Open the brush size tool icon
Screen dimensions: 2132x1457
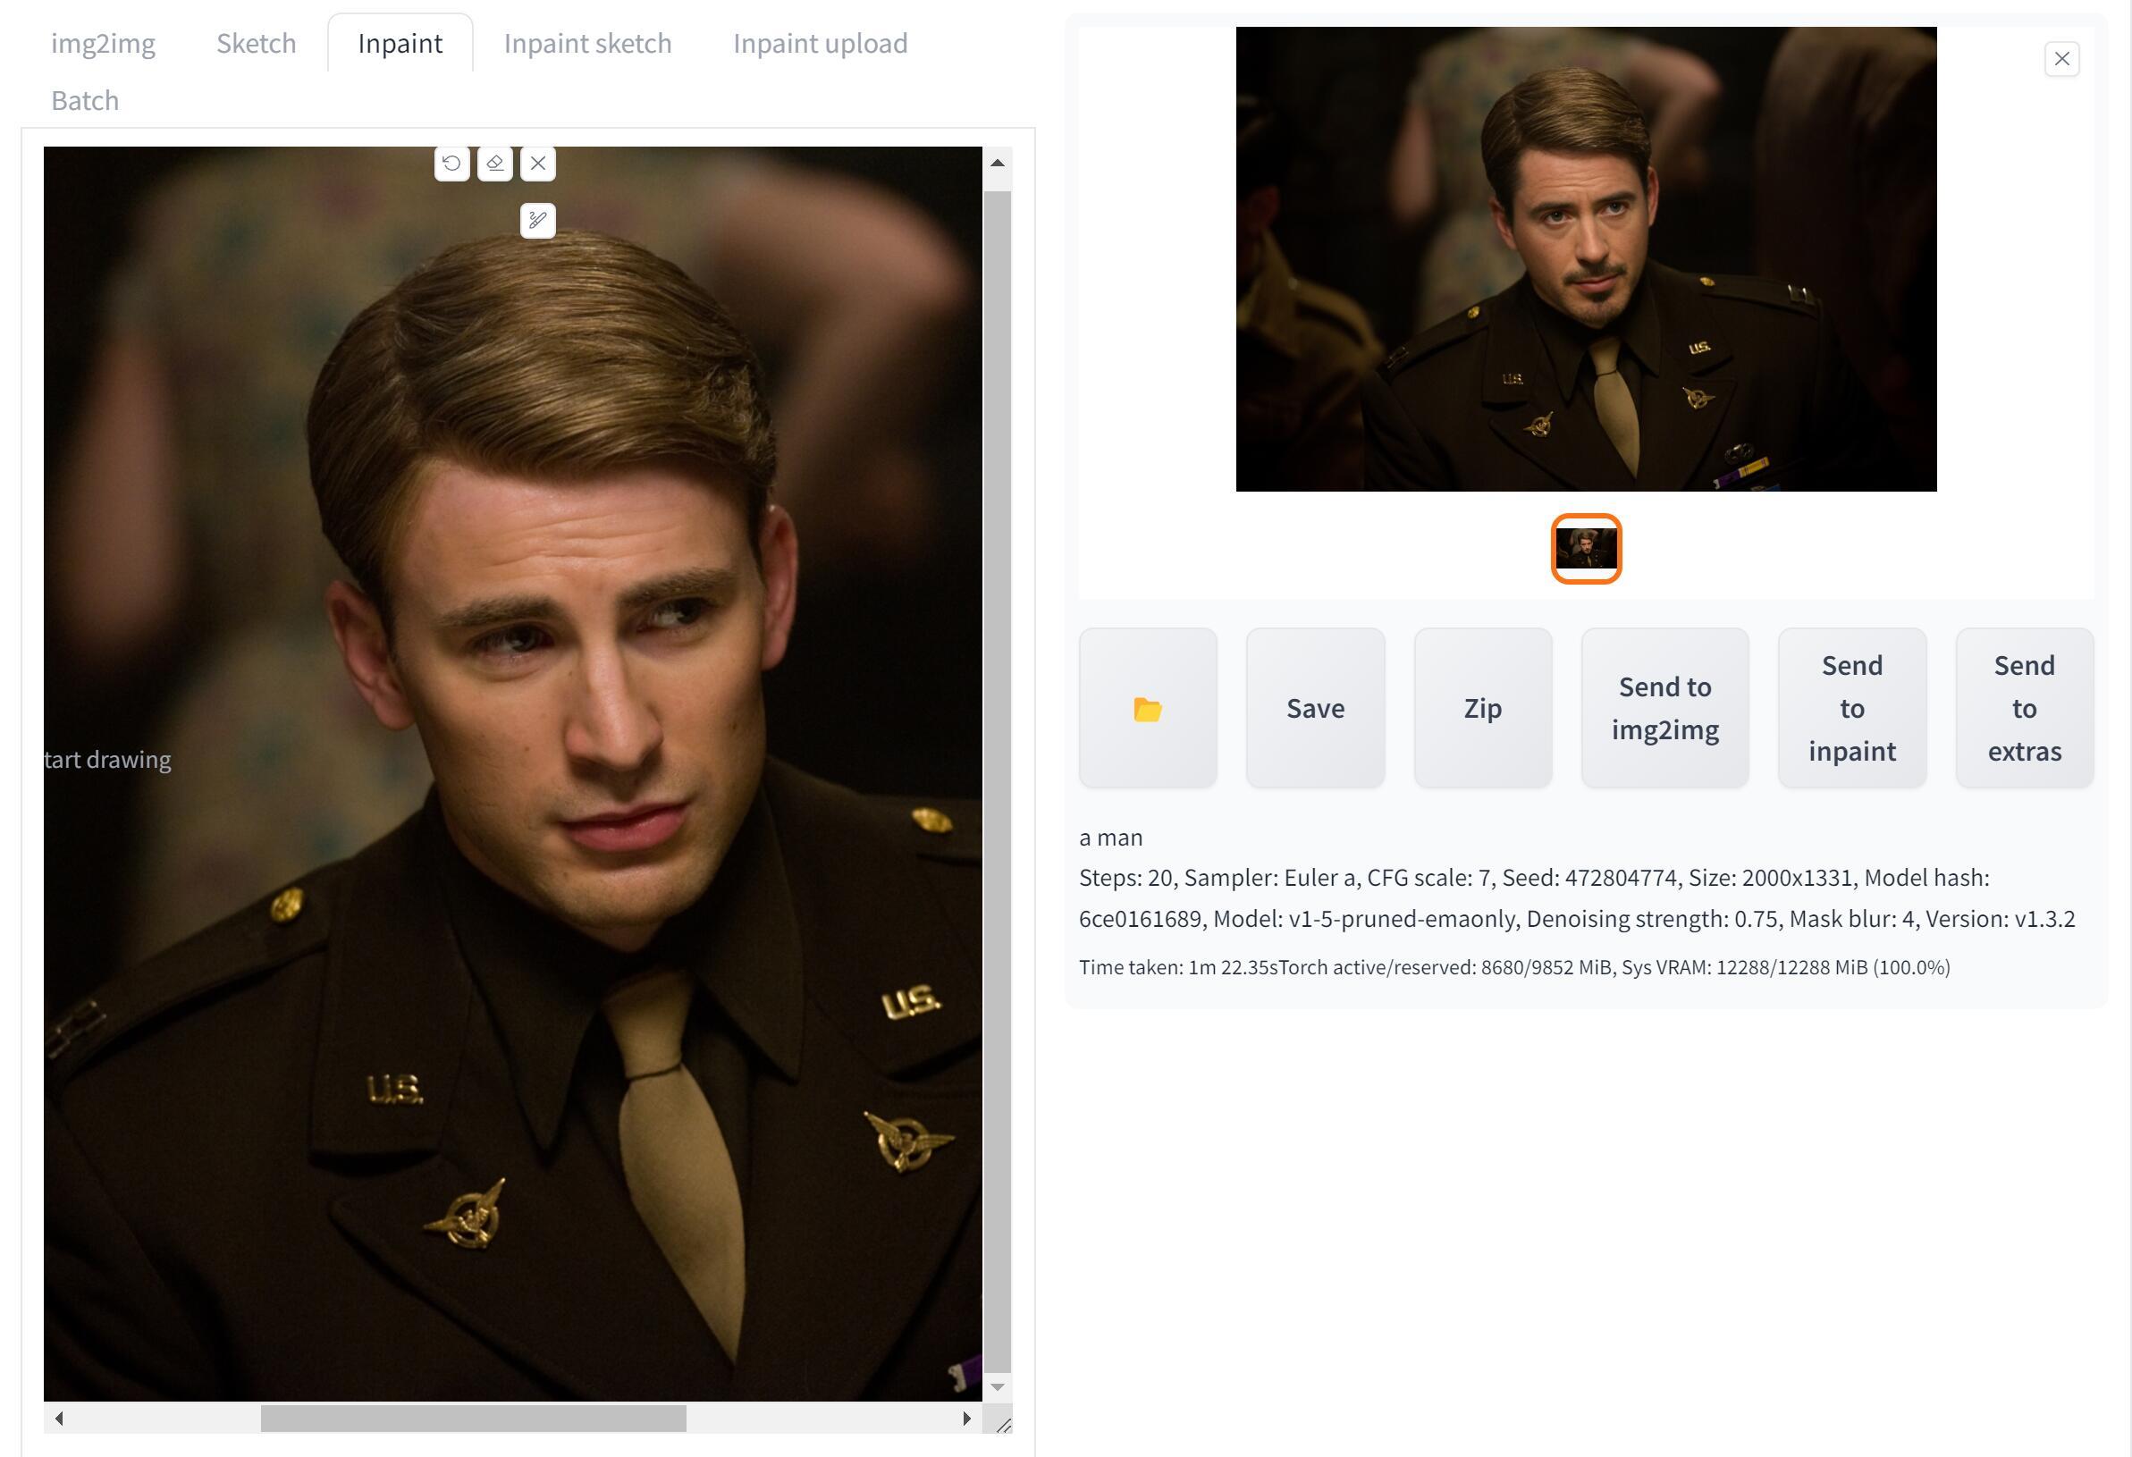click(537, 220)
